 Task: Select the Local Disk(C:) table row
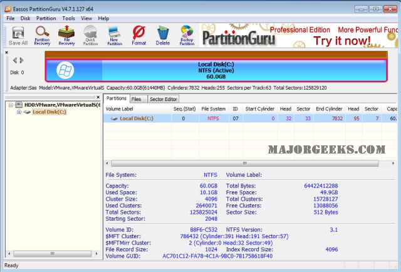pyautogui.click(x=251, y=118)
